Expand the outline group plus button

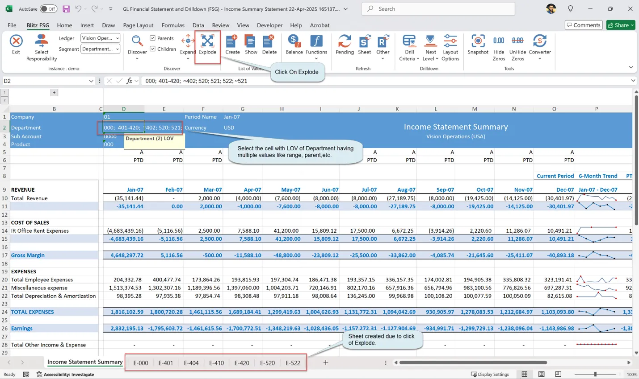[x=54, y=93]
